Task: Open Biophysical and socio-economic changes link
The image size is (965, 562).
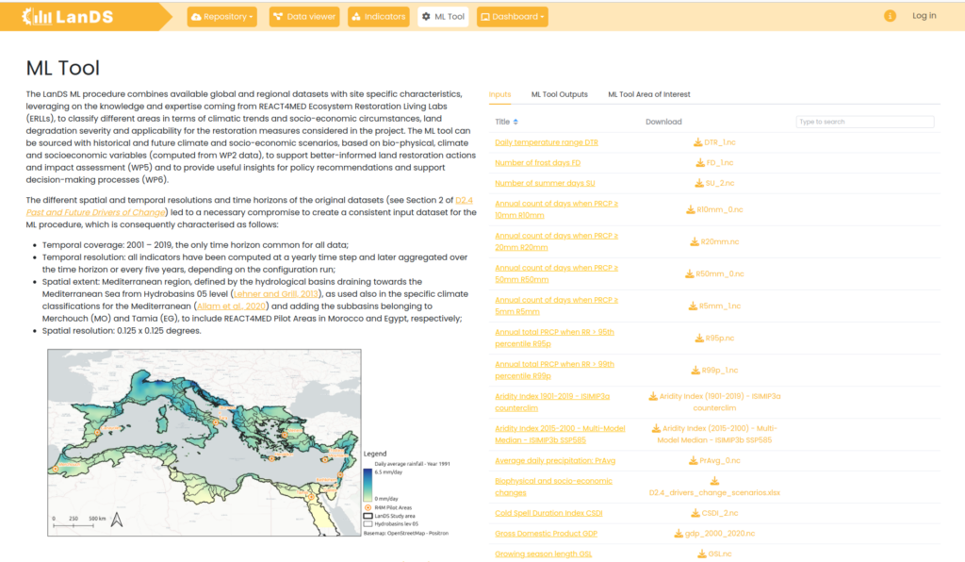Action: tap(553, 487)
